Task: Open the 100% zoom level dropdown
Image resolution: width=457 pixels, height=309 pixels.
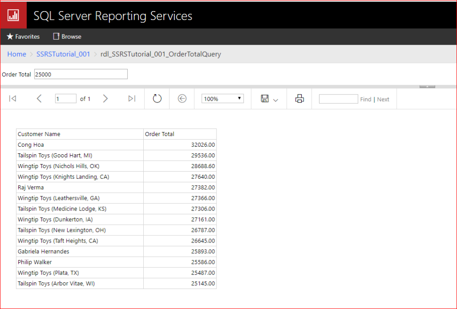Action: (223, 99)
